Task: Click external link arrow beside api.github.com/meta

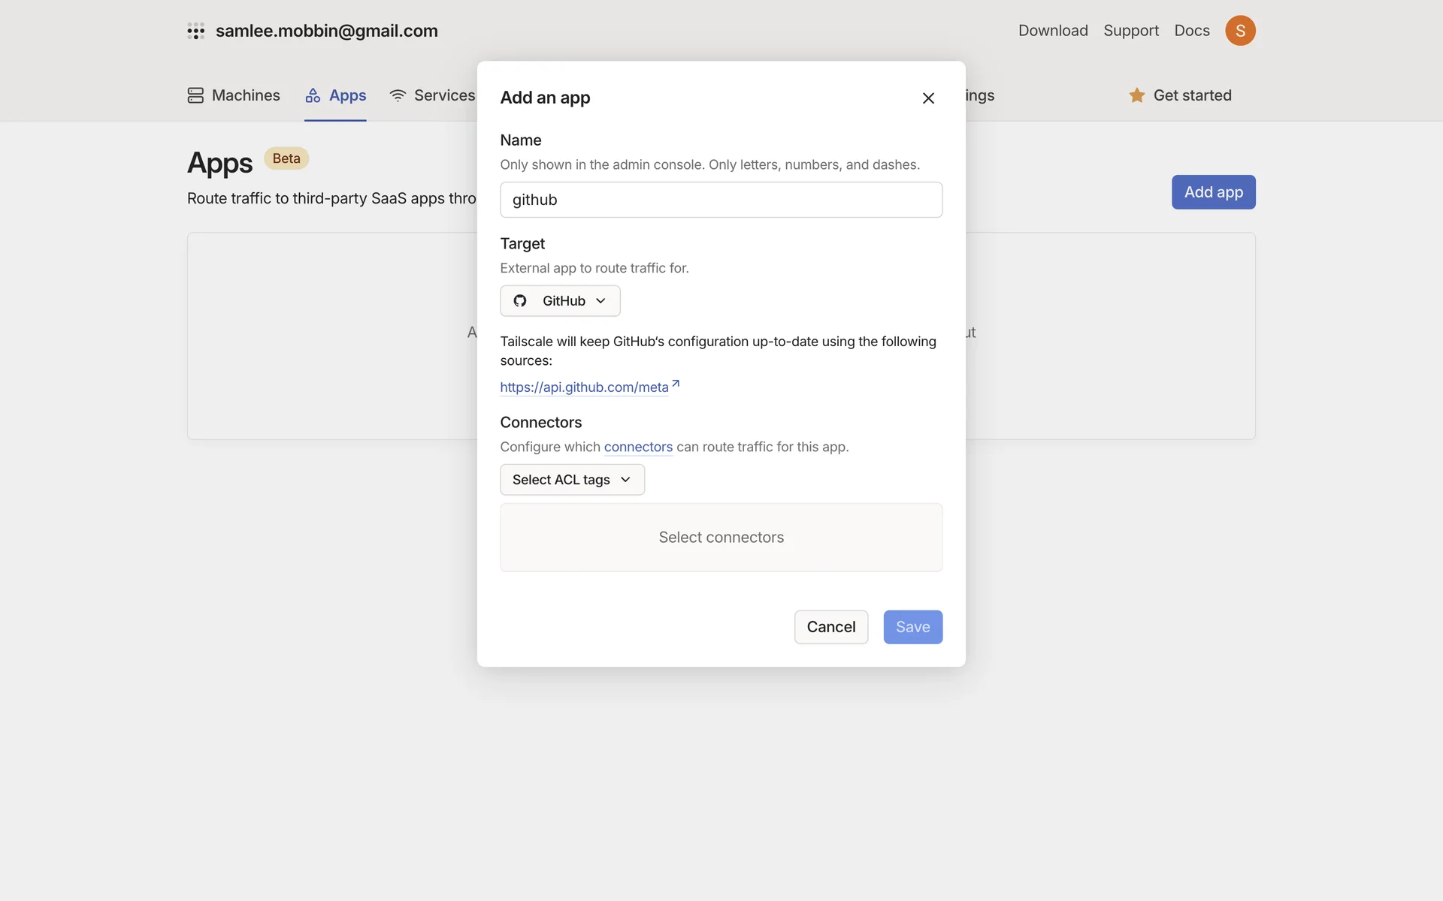Action: pos(676,384)
